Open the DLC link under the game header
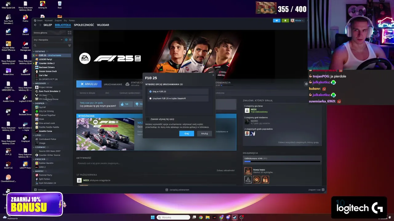 107,93
